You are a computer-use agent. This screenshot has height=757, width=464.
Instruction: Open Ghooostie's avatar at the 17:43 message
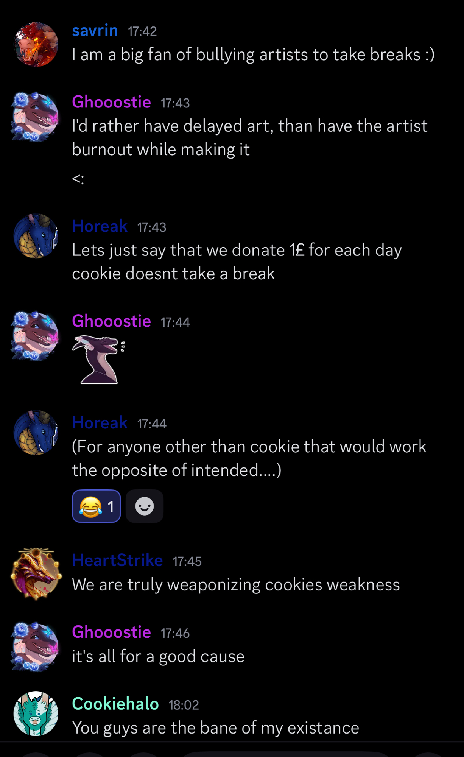click(36, 117)
